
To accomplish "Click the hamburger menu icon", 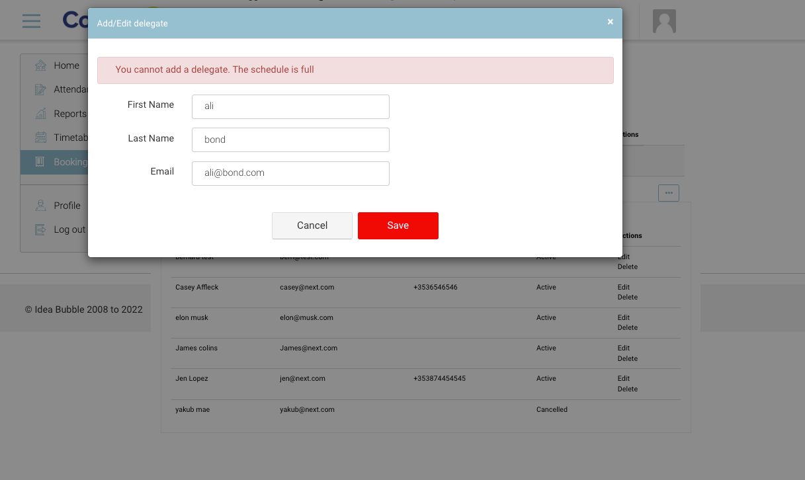I will point(31,20).
